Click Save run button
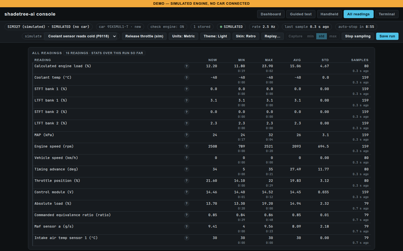Viewport: 403px width, 251px height. coord(387,36)
